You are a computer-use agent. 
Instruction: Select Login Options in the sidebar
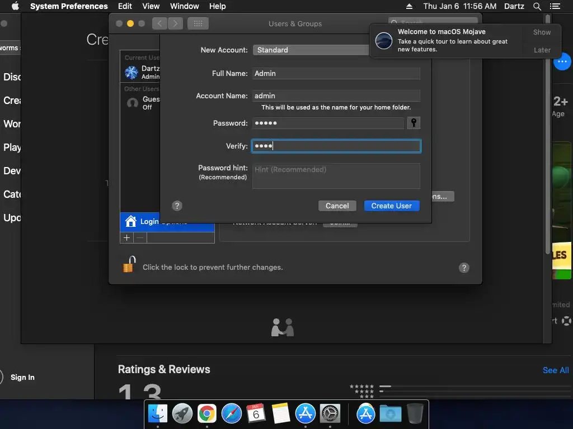167,222
